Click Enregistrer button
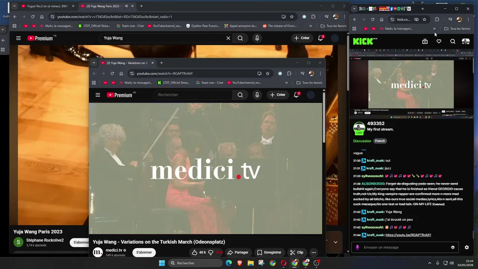 click(269, 253)
